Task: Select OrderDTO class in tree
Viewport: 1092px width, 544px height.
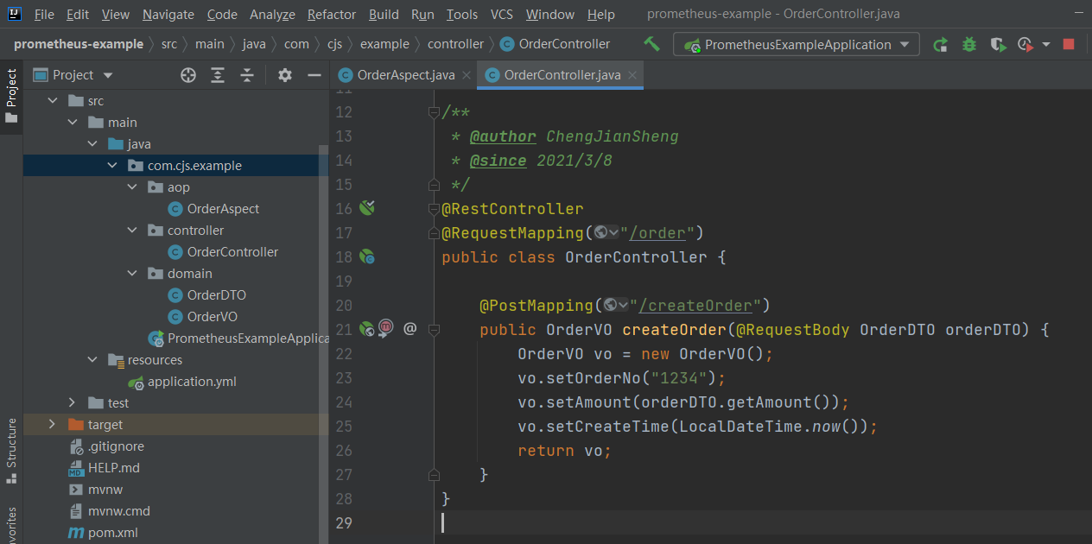Action: pyautogui.click(x=216, y=295)
